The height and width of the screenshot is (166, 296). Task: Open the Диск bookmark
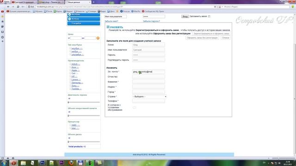pyautogui.click(x=111, y=11)
